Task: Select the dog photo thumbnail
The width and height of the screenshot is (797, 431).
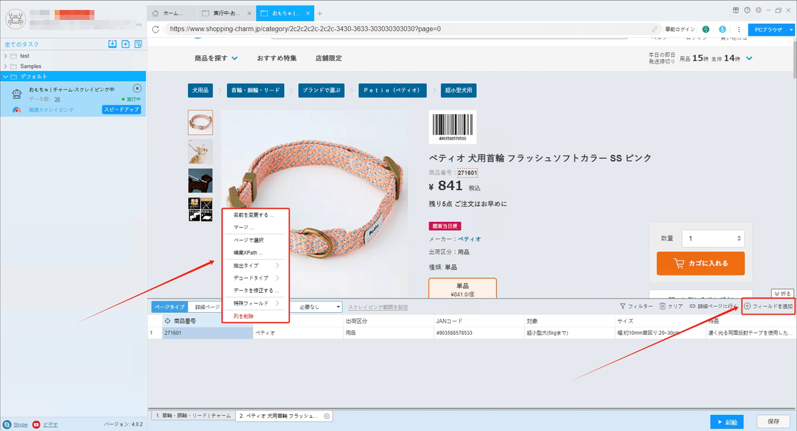Action: [x=201, y=151]
